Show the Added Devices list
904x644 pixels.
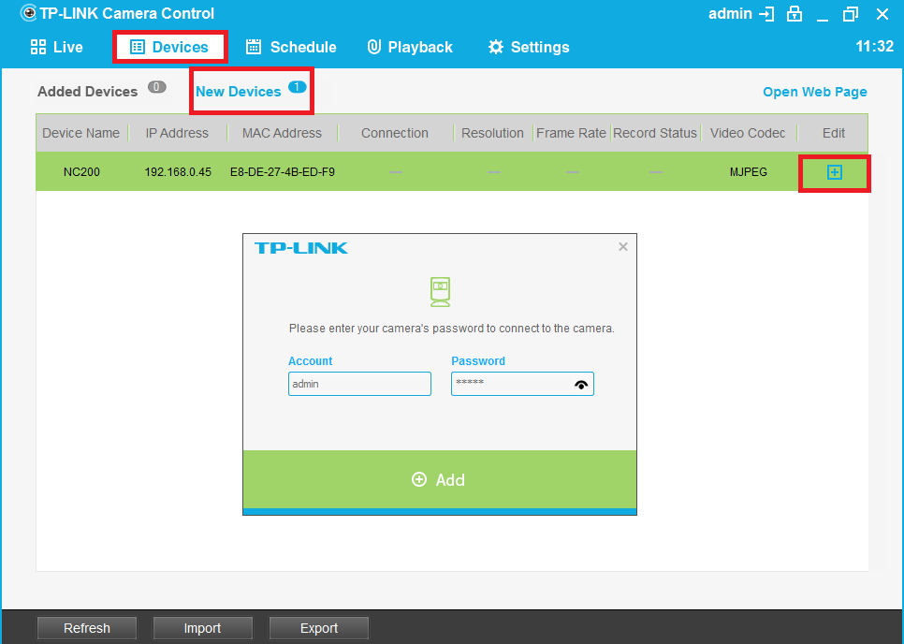pos(88,92)
